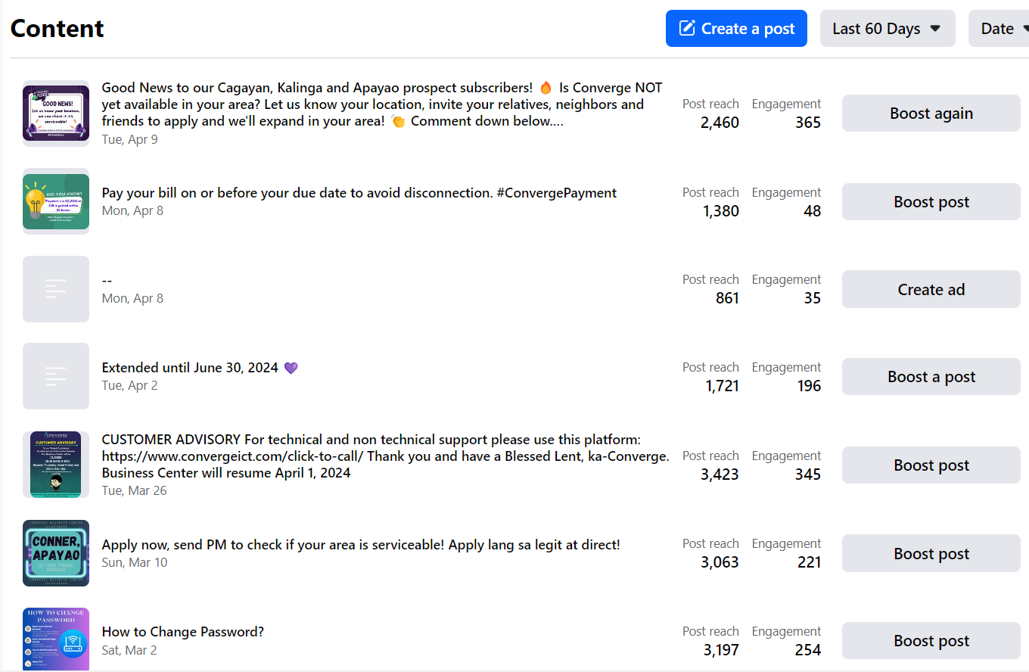Open the Conner, Apayao post thumbnail
1029x672 pixels.
tap(56, 553)
